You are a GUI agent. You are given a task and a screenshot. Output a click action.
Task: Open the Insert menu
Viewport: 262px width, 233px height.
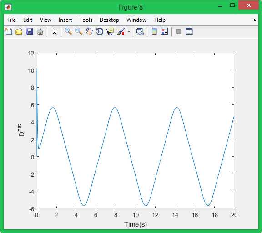click(65, 20)
